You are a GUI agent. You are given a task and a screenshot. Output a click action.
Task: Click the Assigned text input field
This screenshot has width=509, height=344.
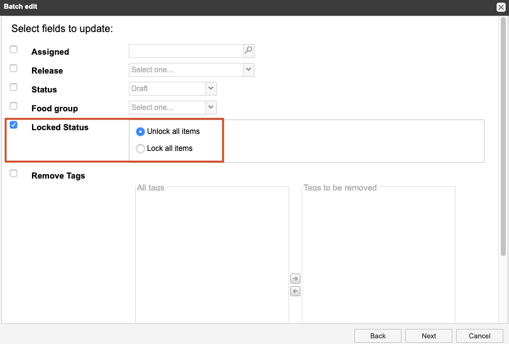coord(186,51)
